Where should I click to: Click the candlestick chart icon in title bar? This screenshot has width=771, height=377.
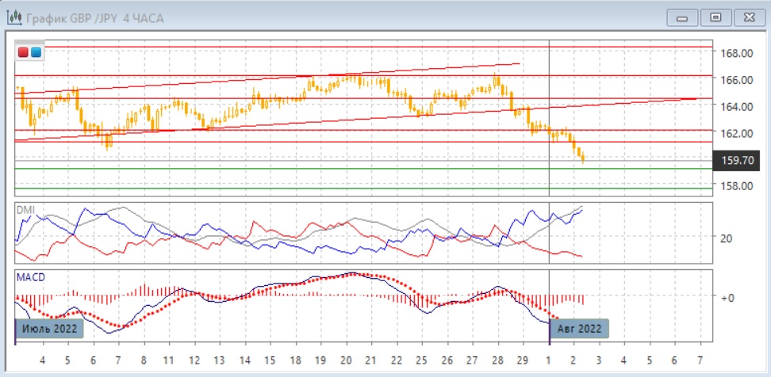(x=13, y=17)
